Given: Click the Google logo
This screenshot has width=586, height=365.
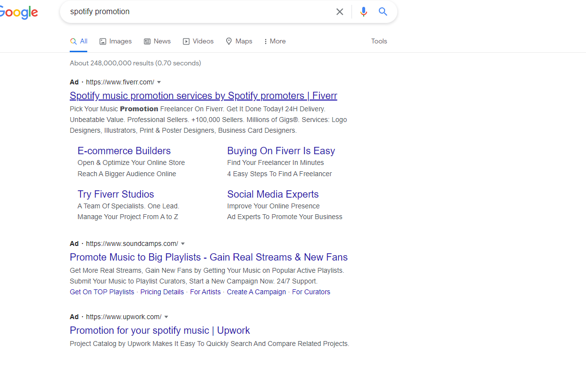Looking at the screenshot, I should (19, 12).
